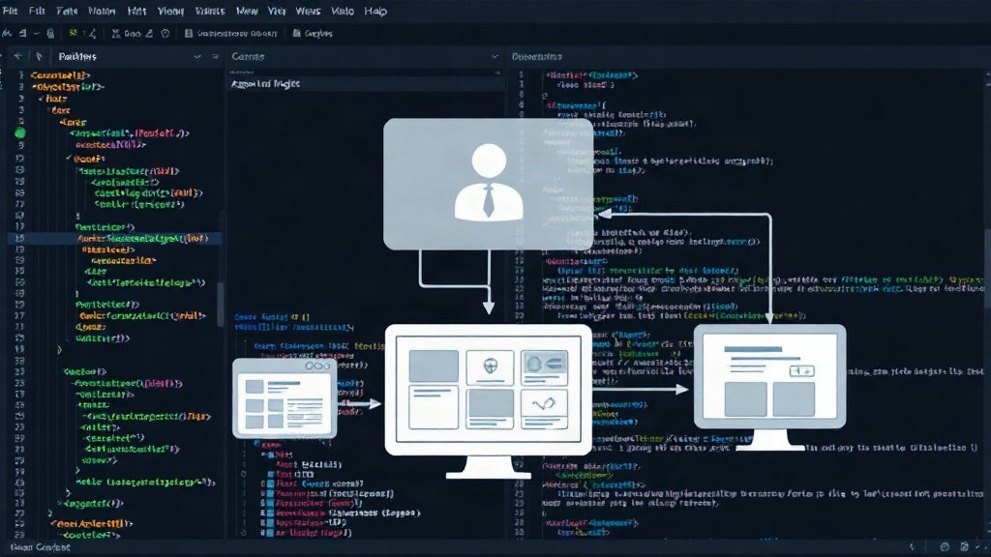
Task: Click the user avatar card in the diagram
Action: pos(488,184)
